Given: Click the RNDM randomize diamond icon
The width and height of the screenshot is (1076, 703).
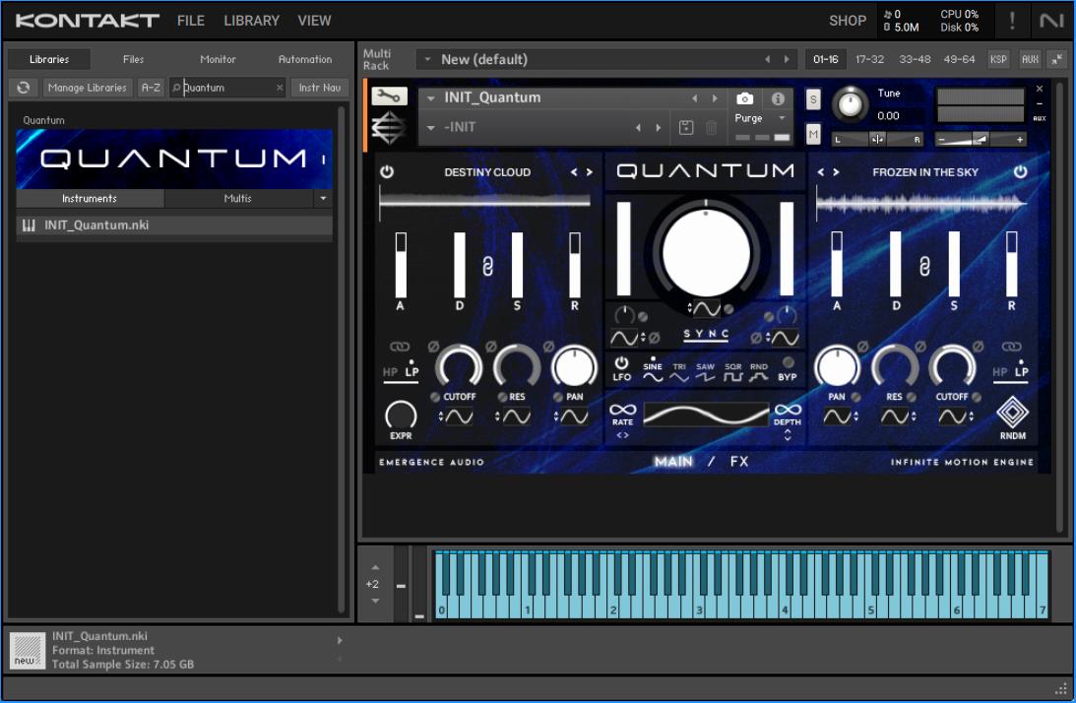Looking at the screenshot, I should tap(1011, 413).
